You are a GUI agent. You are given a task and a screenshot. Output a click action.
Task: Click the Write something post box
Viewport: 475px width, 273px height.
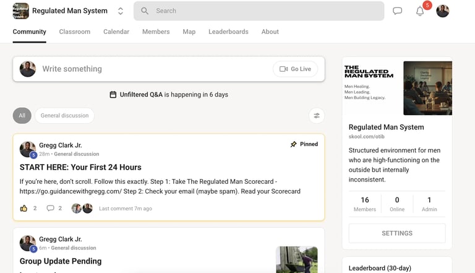coord(169,69)
